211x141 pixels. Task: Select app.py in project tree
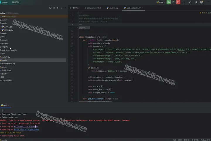(33, 60)
